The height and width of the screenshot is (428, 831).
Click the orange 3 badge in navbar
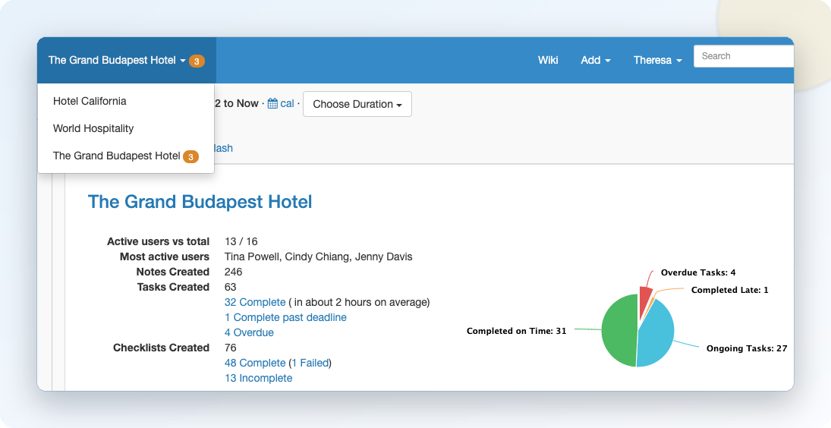[x=197, y=61]
